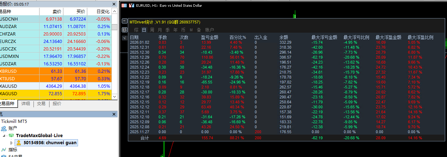Switch to the 详细 tab in Market Watch

coord(25,104)
